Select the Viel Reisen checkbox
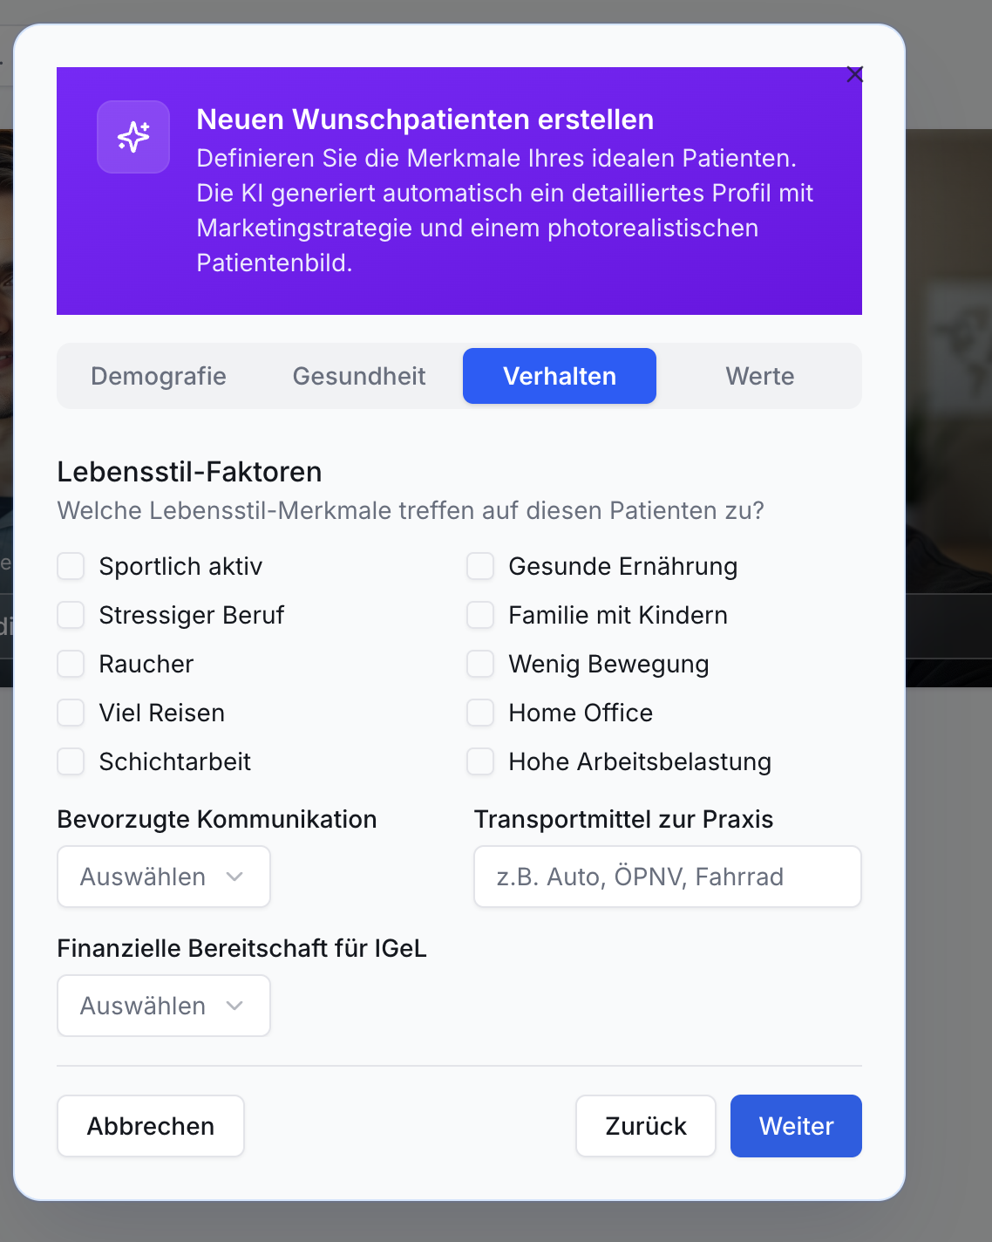Viewport: 992px width, 1242px height. coord(71,713)
